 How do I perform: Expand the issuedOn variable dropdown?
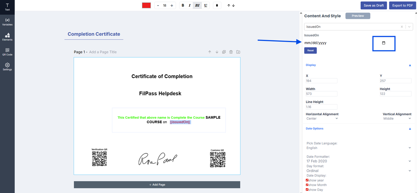point(409,27)
